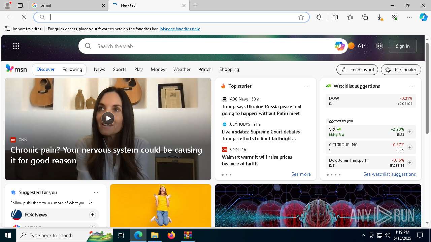Open the Money menu item
The height and width of the screenshot is (242, 431).
coord(158,69)
